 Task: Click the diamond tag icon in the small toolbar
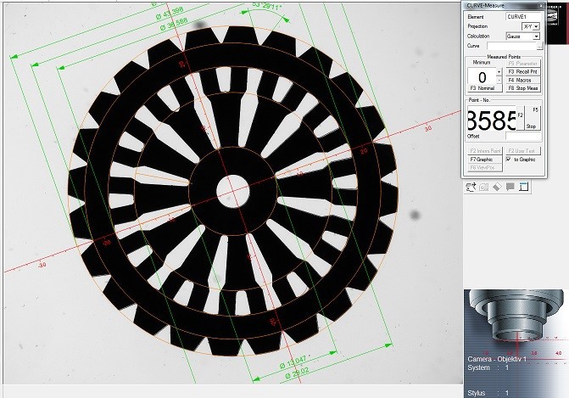pyautogui.click(x=497, y=187)
